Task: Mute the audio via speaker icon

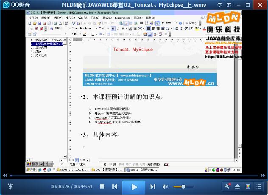Action: 165,187
